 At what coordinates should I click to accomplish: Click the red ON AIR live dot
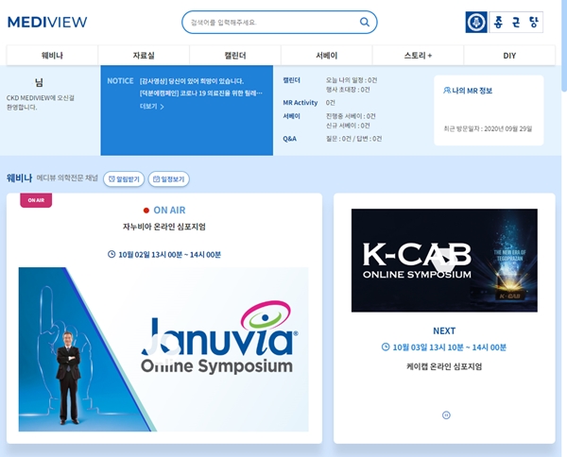click(x=146, y=211)
